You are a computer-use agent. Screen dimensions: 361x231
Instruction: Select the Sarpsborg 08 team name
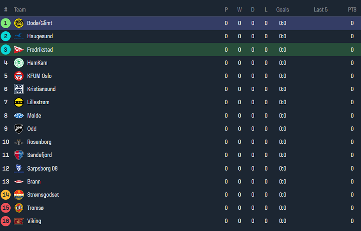coord(42,168)
